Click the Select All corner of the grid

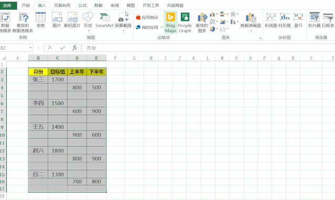tap(4, 58)
